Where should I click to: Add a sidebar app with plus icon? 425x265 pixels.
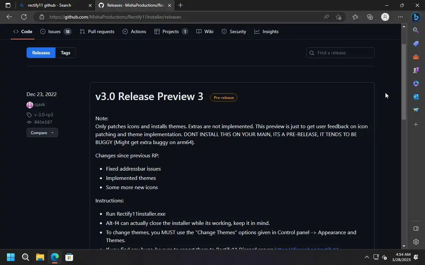coord(416,124)
